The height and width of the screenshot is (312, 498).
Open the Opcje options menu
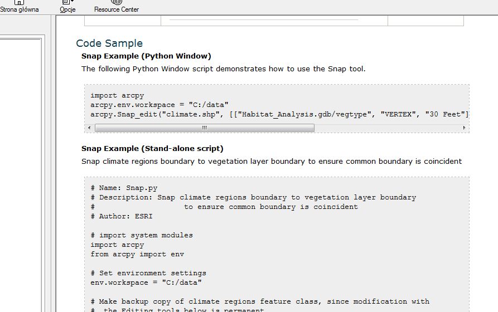tap(67, 7)
